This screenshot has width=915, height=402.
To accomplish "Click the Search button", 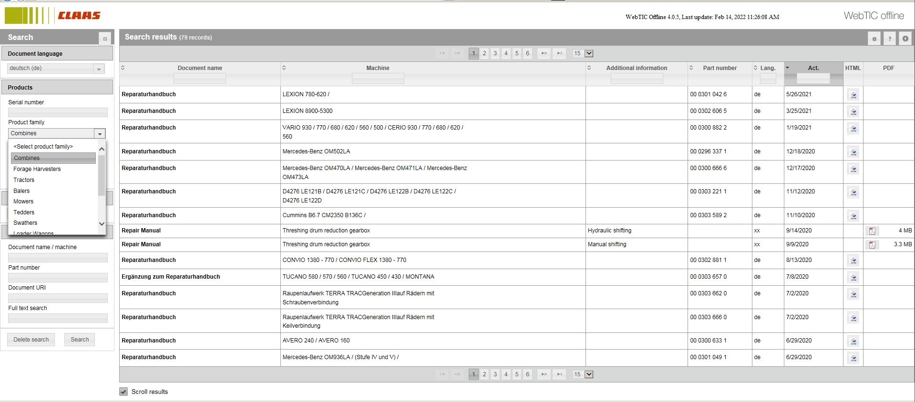I will [x=80, y=340].
